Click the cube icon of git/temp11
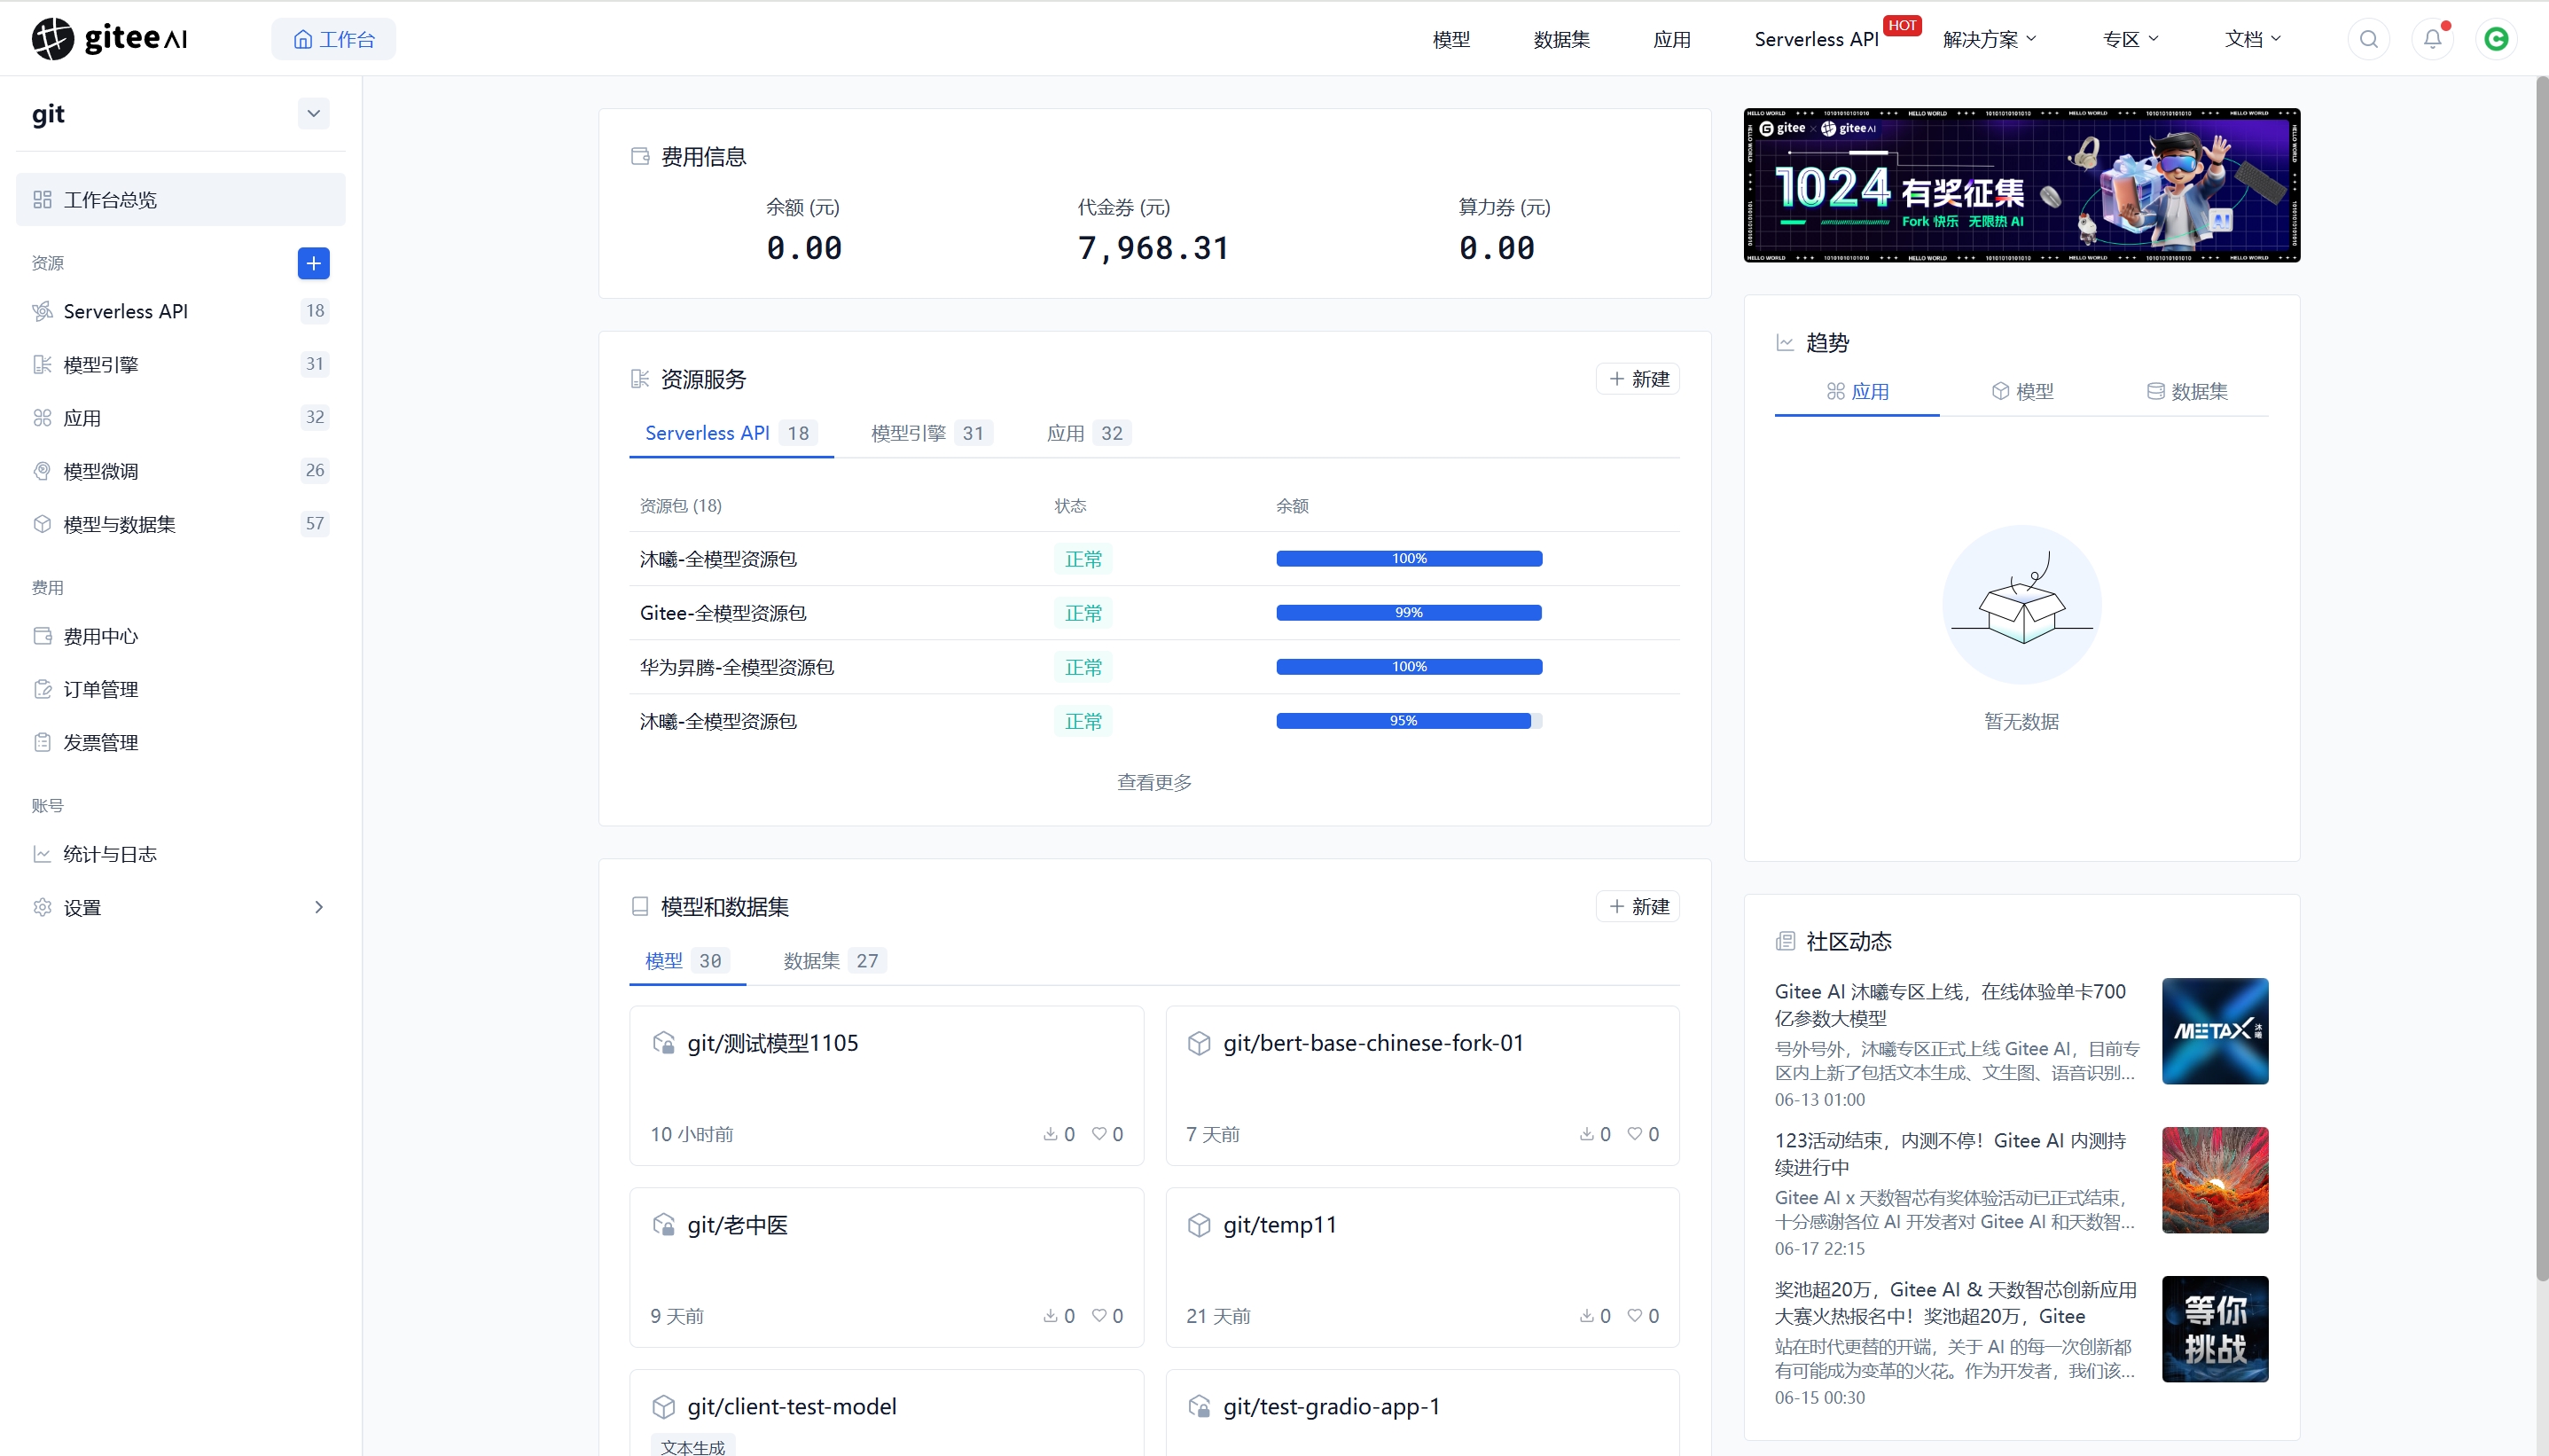Image resolution: width=2549 pixels, height=1456 pixels. (1199, 1225)
